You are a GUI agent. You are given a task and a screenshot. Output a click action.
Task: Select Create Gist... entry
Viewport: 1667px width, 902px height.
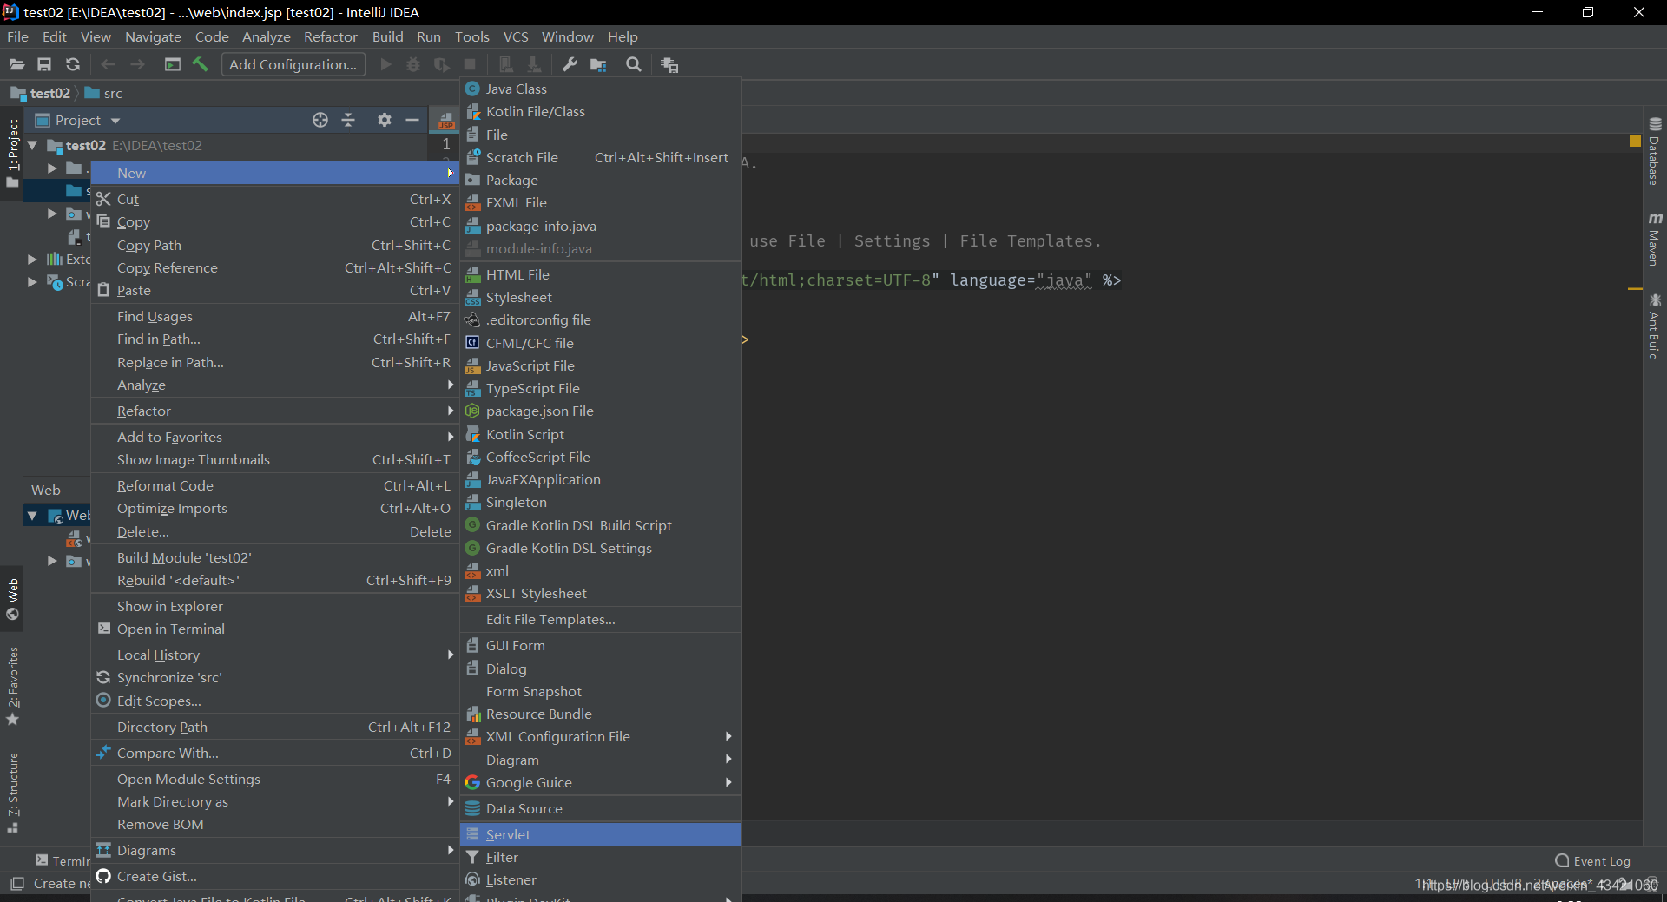[x=275, y=876]
